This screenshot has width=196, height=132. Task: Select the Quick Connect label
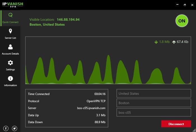[10, 22]
